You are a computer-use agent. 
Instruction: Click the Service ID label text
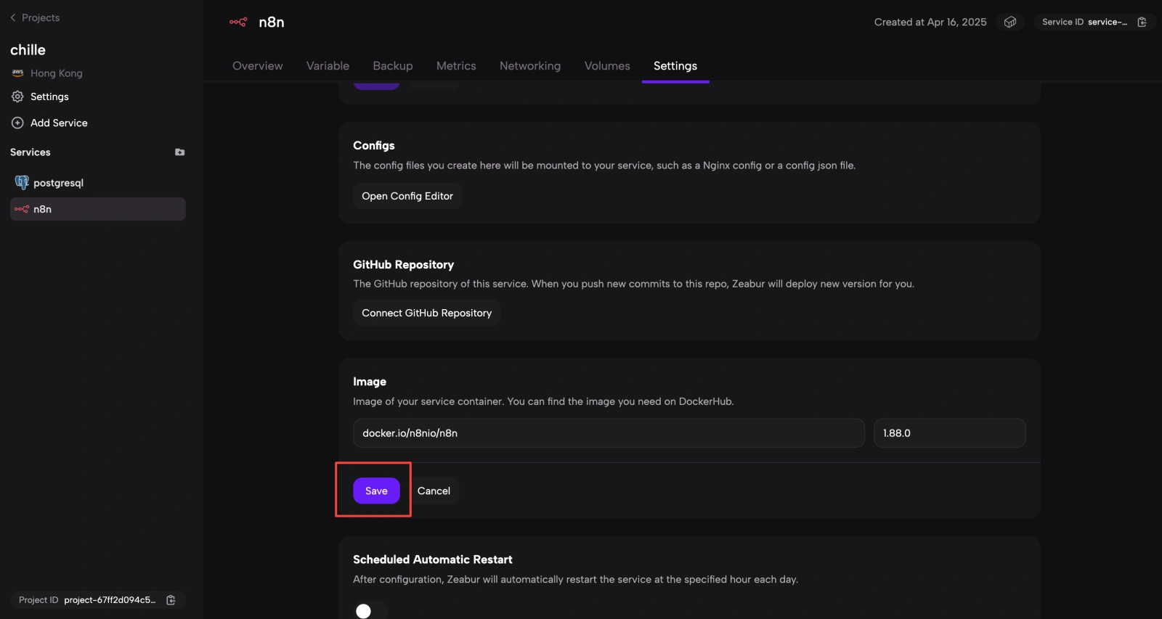pyautogui.click(x=1063, y=22)
